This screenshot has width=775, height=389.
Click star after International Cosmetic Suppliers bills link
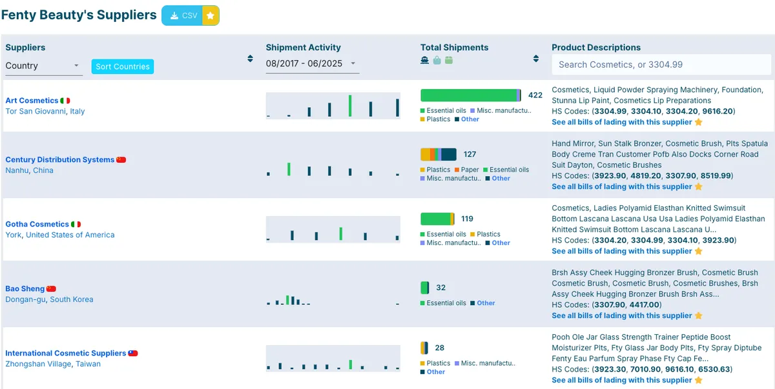click(x=698, y=380)
